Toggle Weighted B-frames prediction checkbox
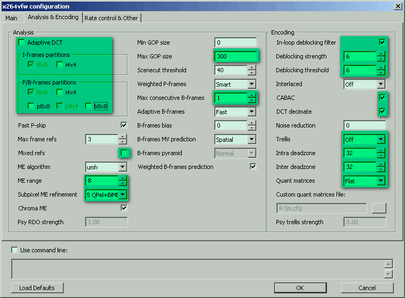The image size is (405, 298). coord(253,167)
